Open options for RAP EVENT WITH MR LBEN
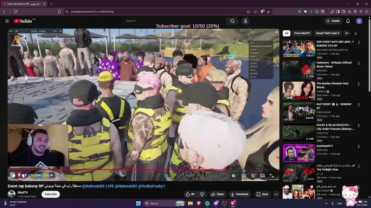 click(359, 42)
